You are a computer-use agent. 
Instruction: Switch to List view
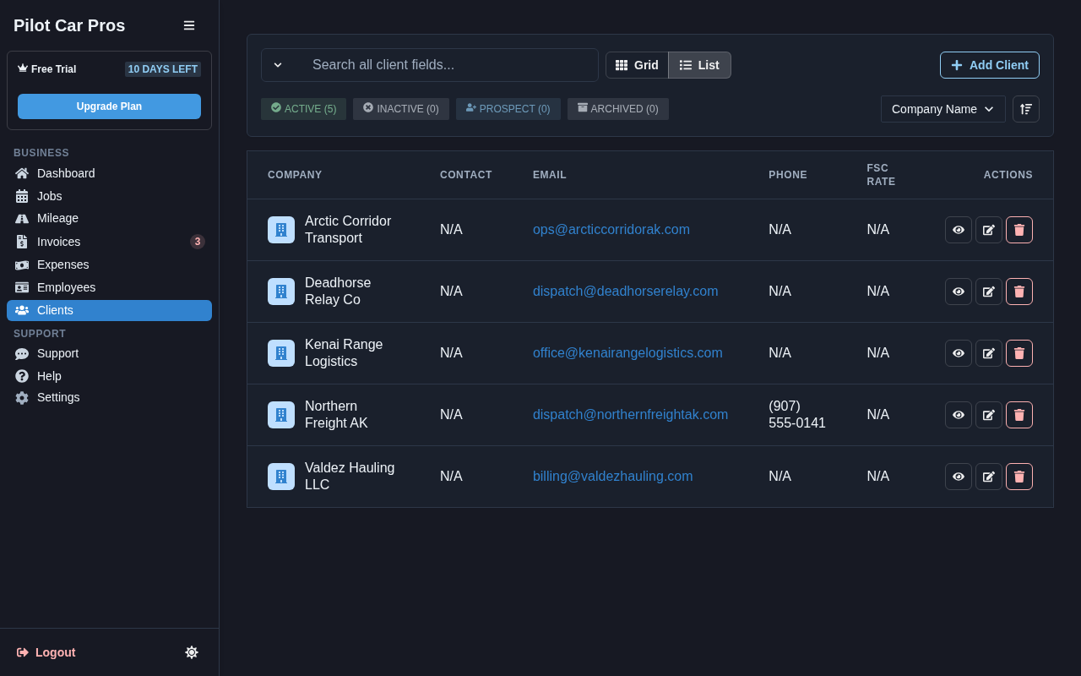[x=699, y=65]
